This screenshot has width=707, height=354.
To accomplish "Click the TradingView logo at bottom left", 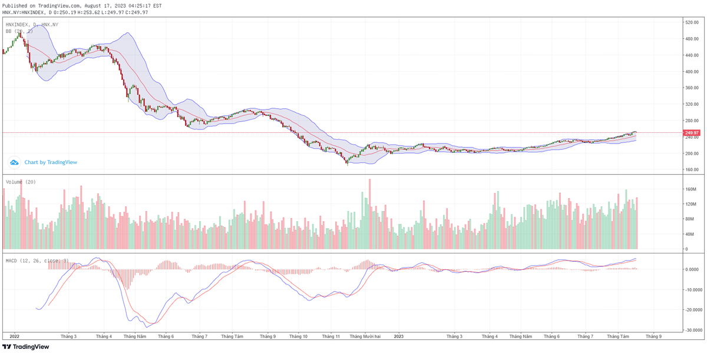I will tap(26, 347).
